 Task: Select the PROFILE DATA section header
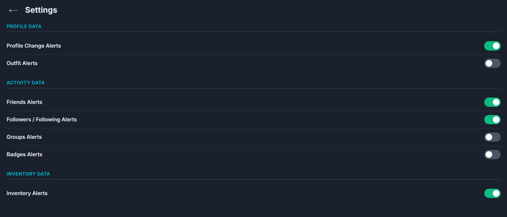point(24,26)
